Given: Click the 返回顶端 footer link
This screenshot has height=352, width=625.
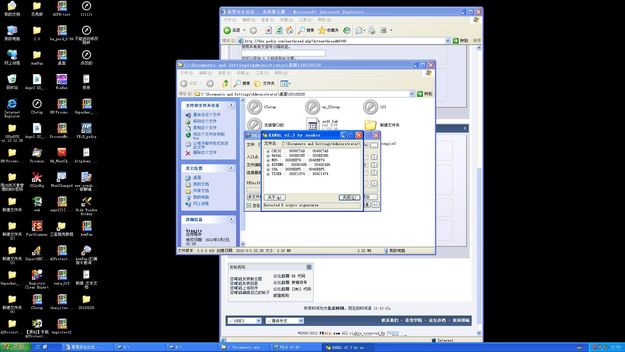Looking at the screenshot, I should pyautogui.click(x=461, y=320).
